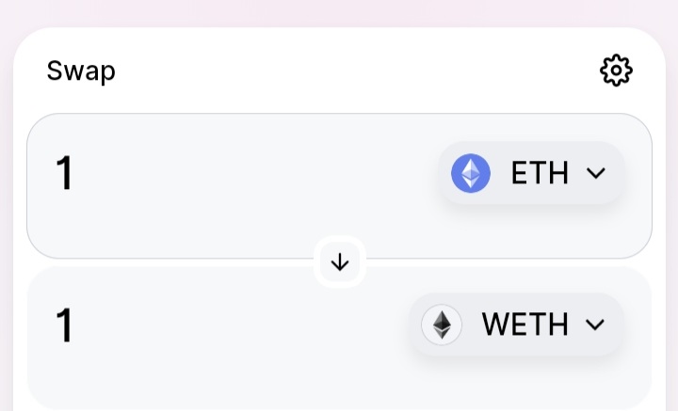Click the ETH text label
The height and width of the screenshot is (411, 678).
pos(540,173)
